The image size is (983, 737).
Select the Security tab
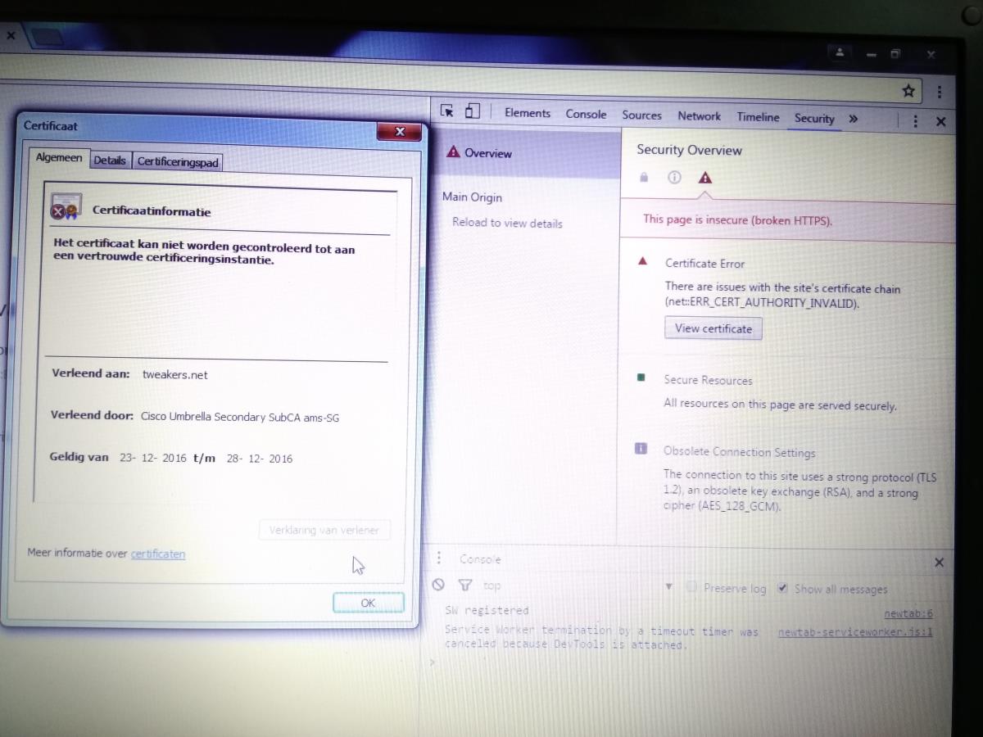click(x=813, y=119)
